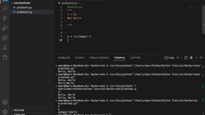The width and height of the screenshot is (205, 115).
Task: Open the Testing flask view
Action: point(5,48)
